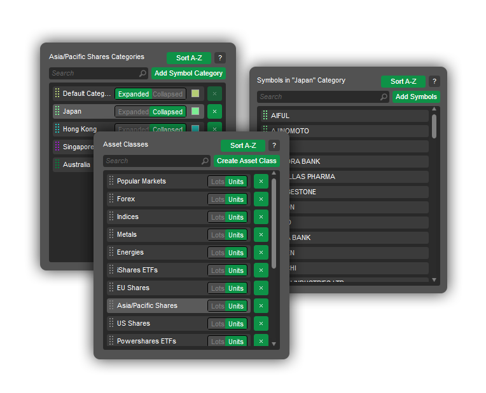
Task: Open help for Symbols in Japan Category panel
Action: pyautogui.click(x=434, y=81)
